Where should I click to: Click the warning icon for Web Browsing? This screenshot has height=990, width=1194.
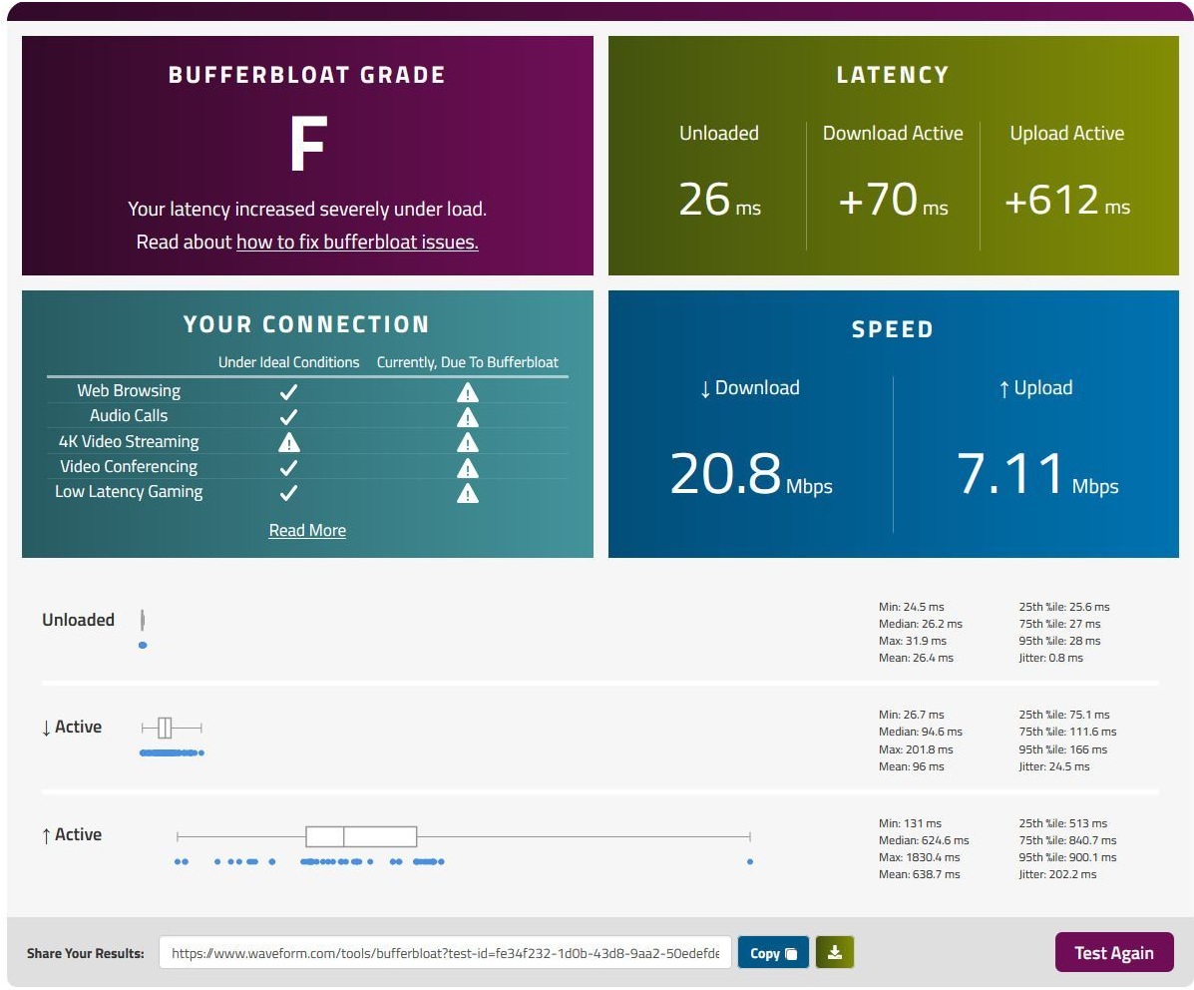tap(467, 392)
